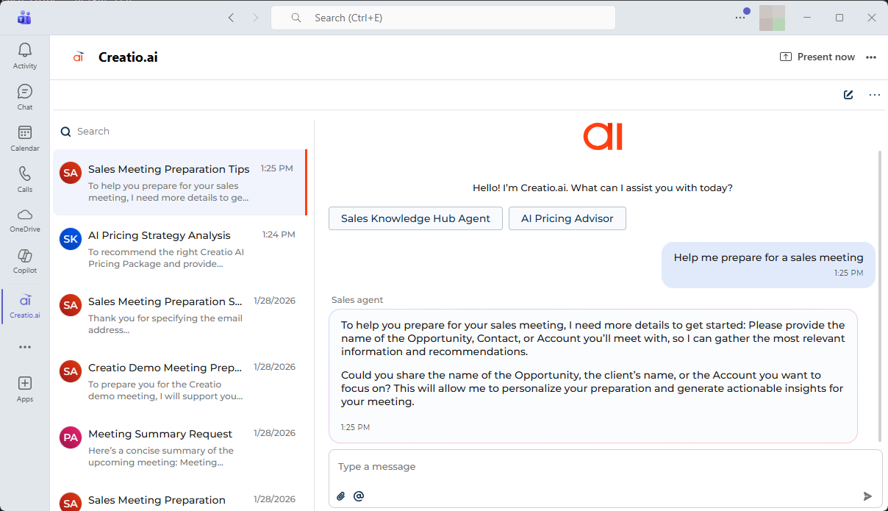Open chat panel more options ellipsis
Screen dimensions: 888x511
[x=874, y=95]
